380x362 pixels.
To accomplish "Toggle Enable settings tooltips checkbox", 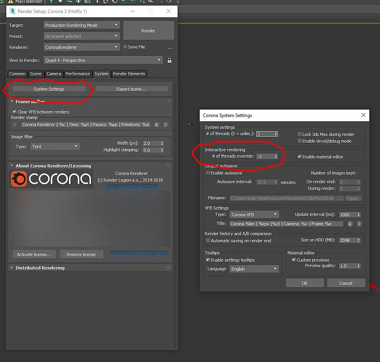I will (x=208, y=260).
